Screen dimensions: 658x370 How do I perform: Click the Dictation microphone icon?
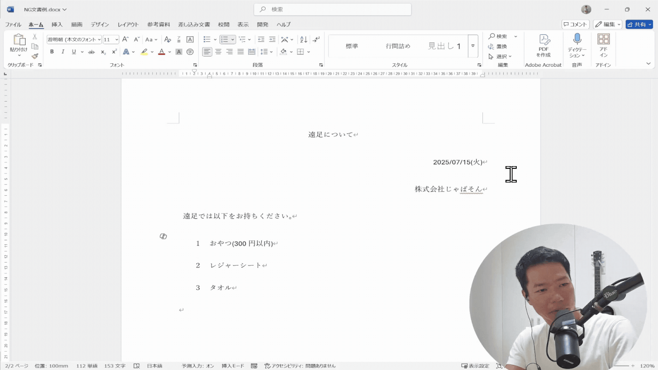tap(577, 39)
